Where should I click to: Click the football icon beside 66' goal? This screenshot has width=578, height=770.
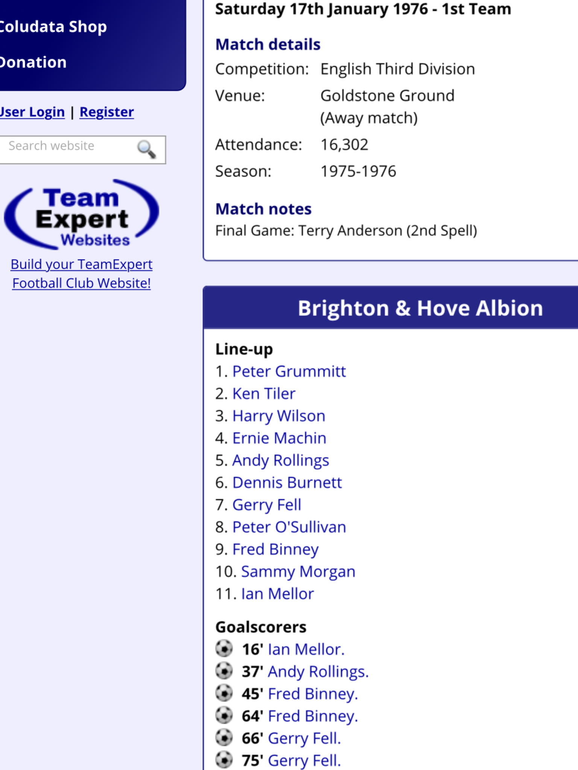click(x=224, y=738)
